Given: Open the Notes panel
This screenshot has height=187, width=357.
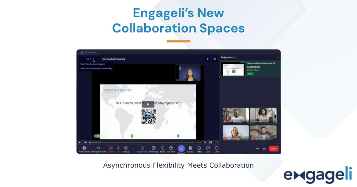Looking at the screenshot, I should 199,148.
